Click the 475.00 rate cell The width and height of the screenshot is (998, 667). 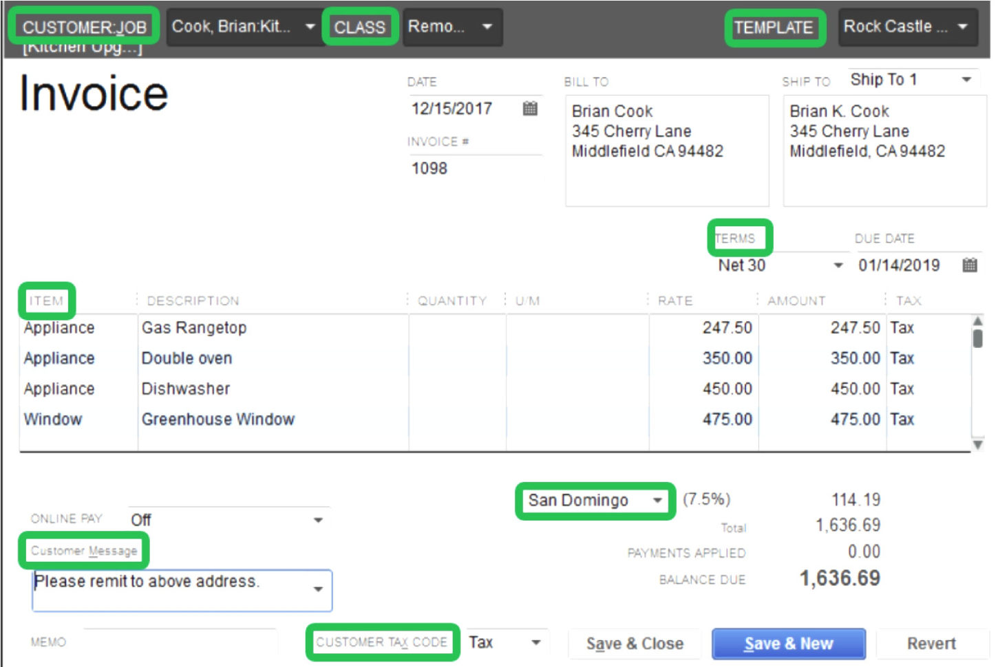tap(703, 419)
